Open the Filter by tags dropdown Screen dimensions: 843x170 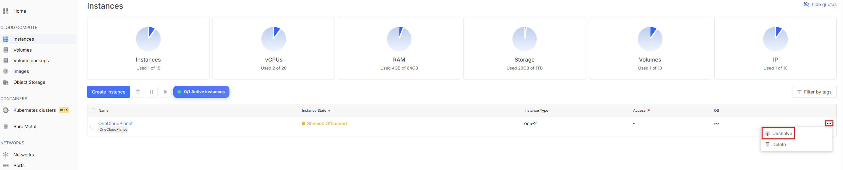point(814,92)
